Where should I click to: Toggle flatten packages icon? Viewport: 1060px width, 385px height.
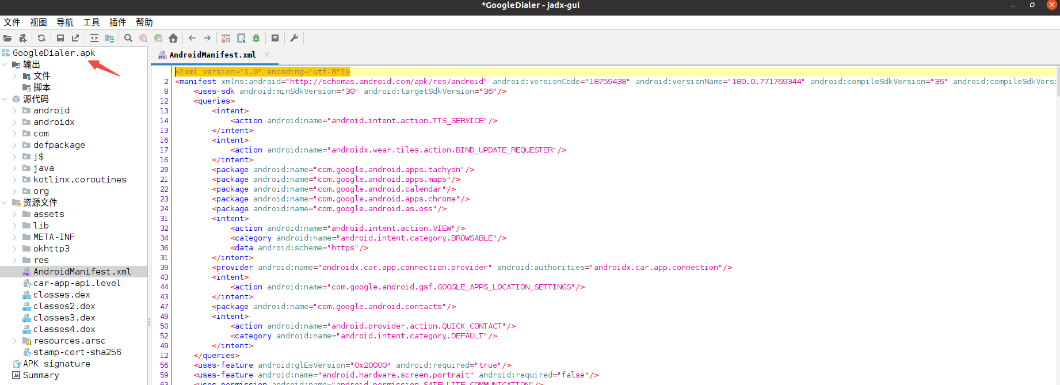point(109,38)
